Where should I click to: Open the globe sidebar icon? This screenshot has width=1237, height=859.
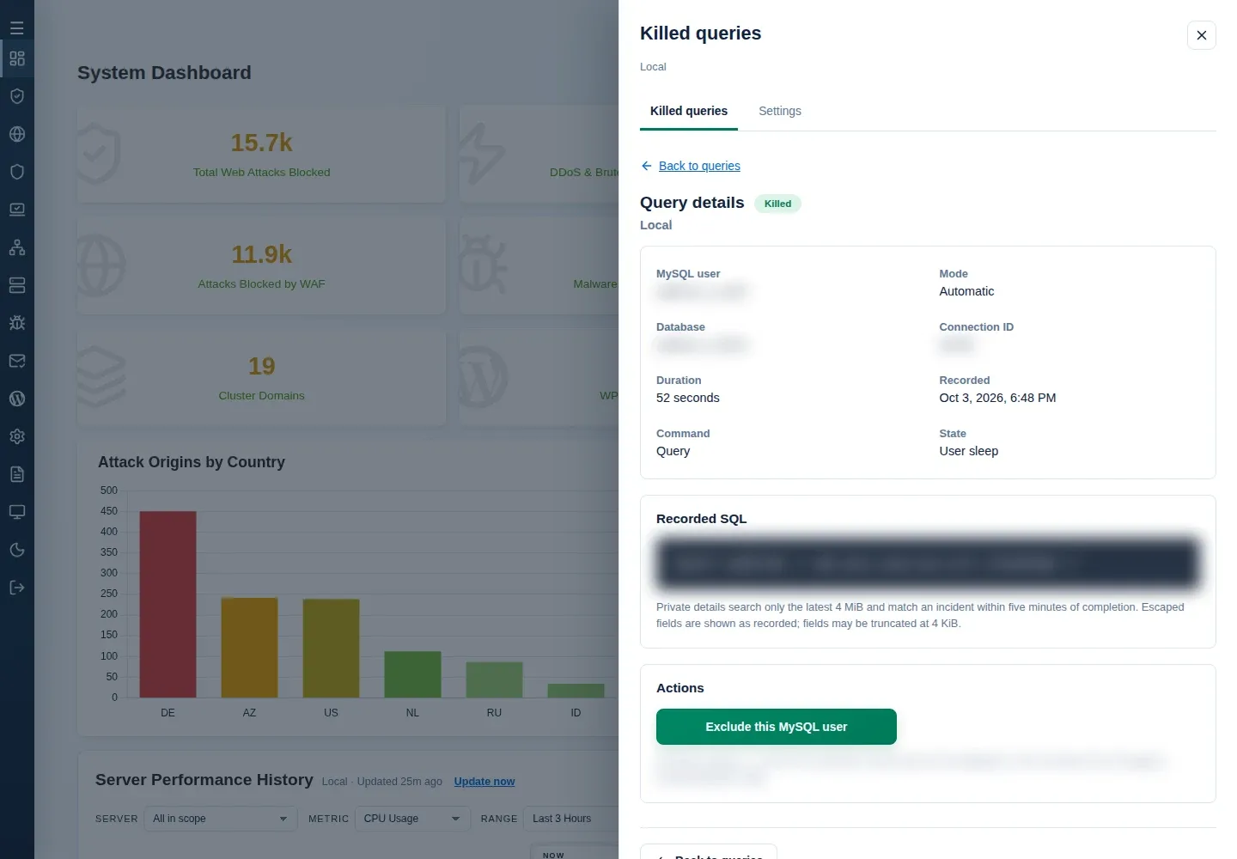[x=17, y=134]
